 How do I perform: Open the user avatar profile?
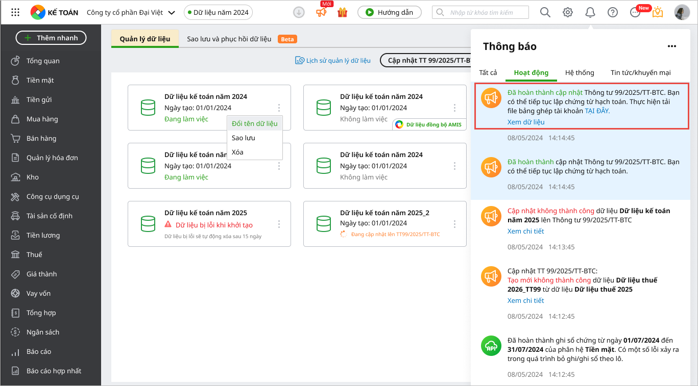coord(682,12)
